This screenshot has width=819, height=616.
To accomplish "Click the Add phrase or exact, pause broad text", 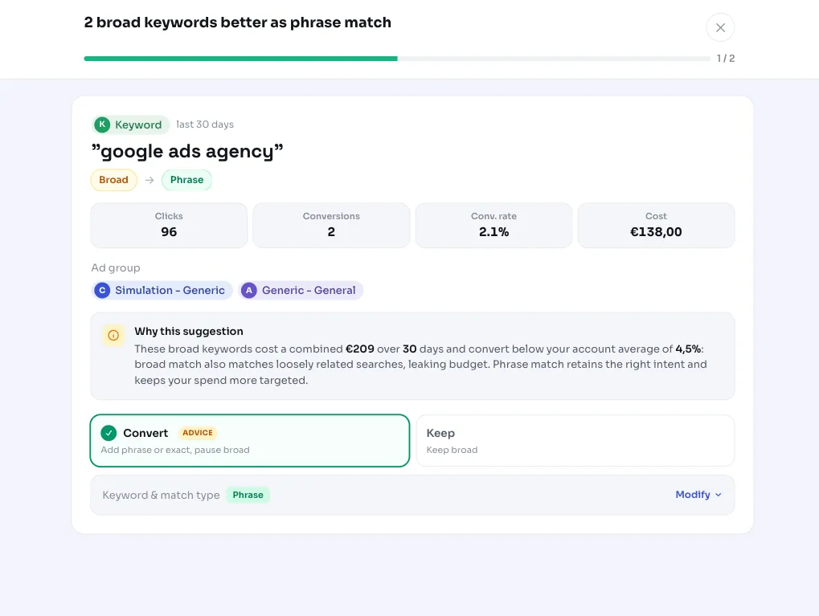I will pos(175,450).
